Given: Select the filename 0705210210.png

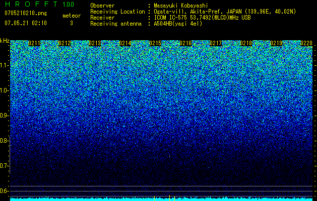Looking at the screenshot, I should coord(26,13).
